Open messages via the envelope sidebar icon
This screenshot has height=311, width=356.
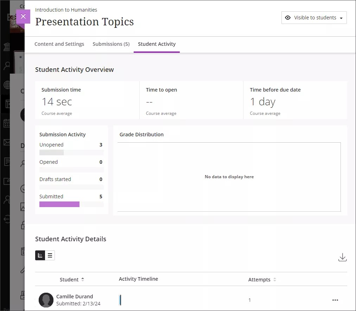point(6,142)
